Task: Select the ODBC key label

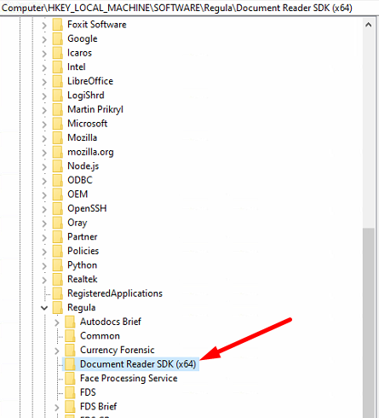Action: 80,180
